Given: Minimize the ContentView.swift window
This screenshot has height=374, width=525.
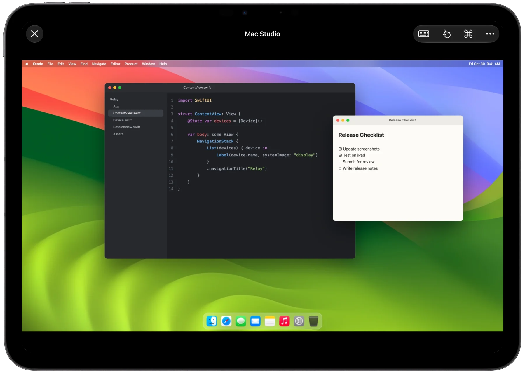Looking at the screenshot, I should pos(115,88).
